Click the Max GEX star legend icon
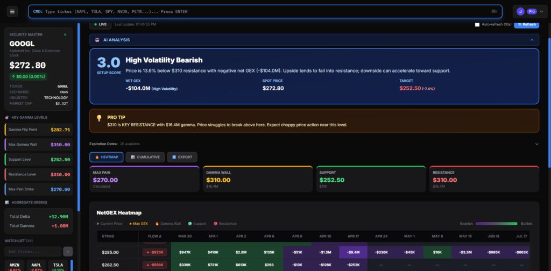This screenshot has height=271, width=551. (x=131, y=224)
